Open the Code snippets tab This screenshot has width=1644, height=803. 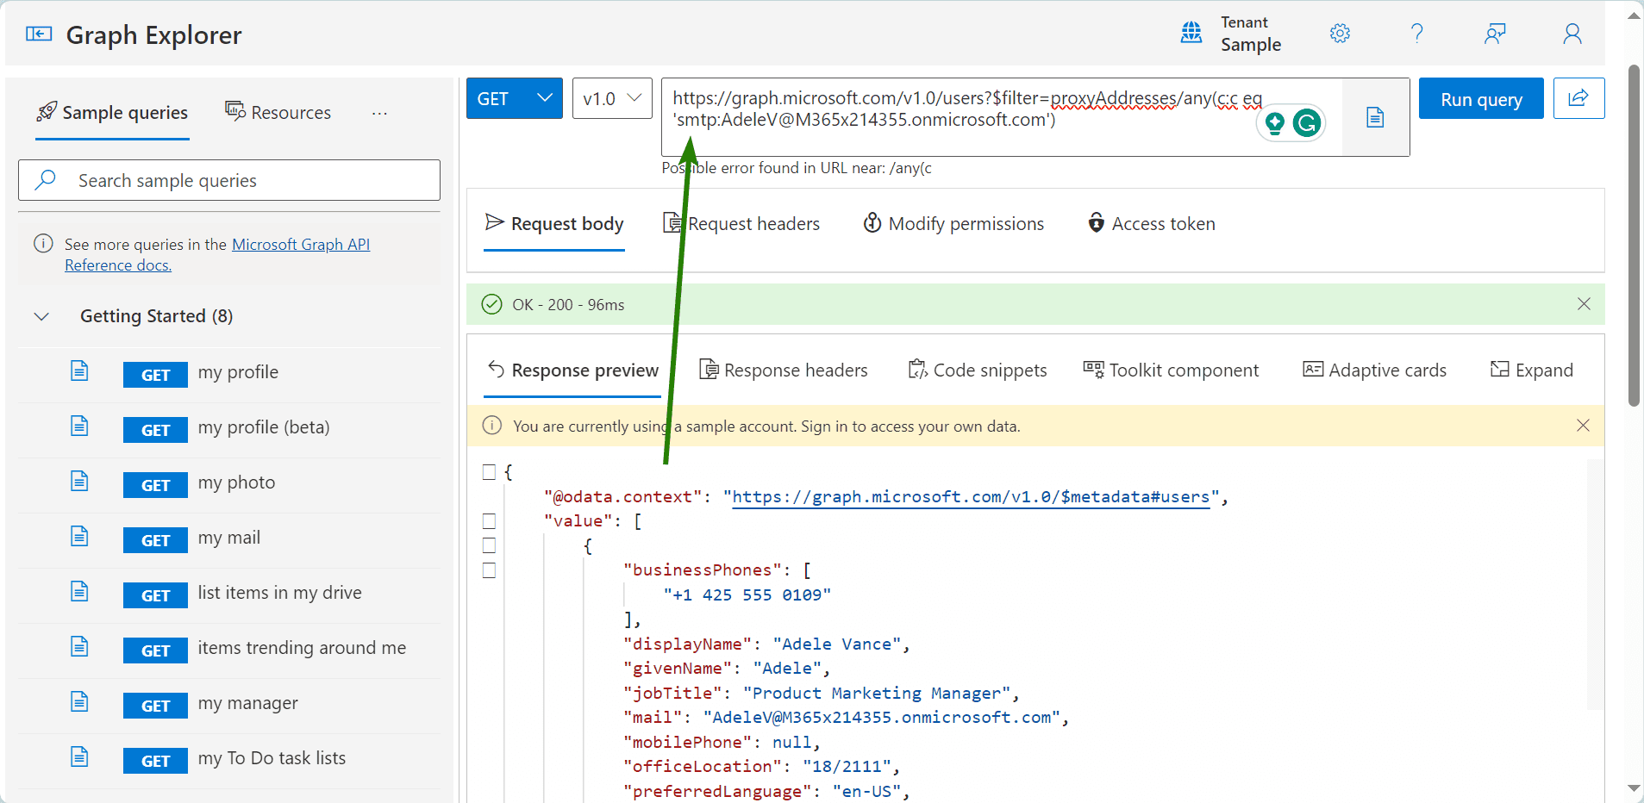(978, 370)
